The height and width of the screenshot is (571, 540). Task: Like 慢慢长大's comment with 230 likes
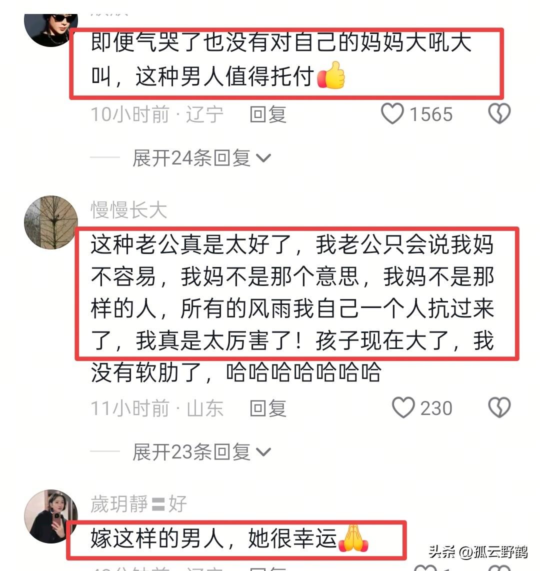(x=403, y=407)
